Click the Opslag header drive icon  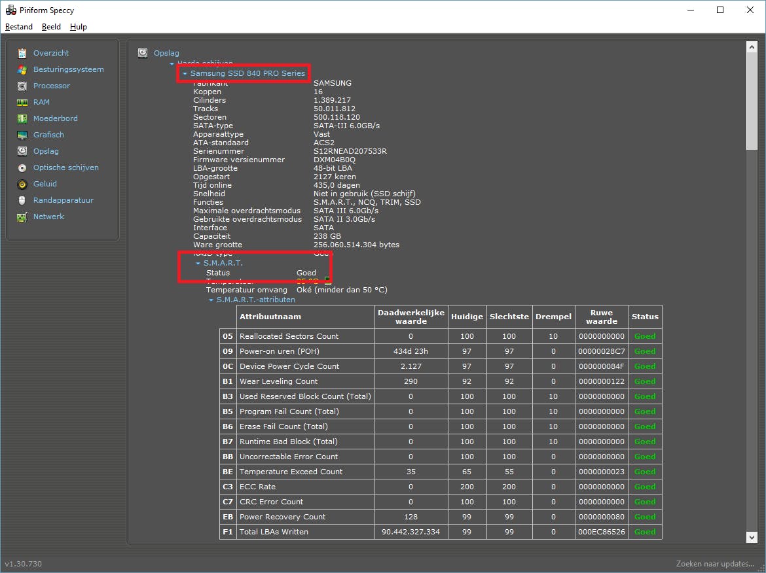click(143, 53)
